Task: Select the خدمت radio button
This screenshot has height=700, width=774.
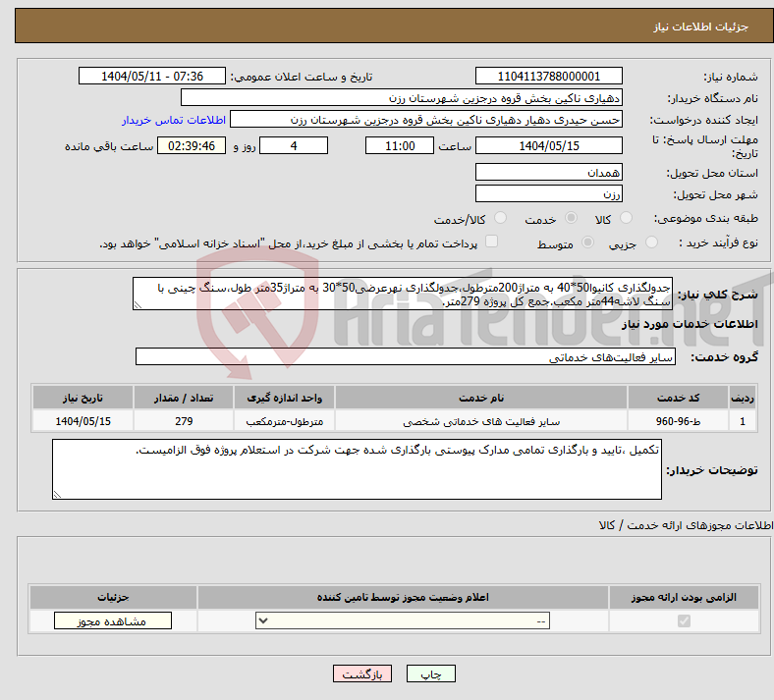Action: (x=571, y=218)
